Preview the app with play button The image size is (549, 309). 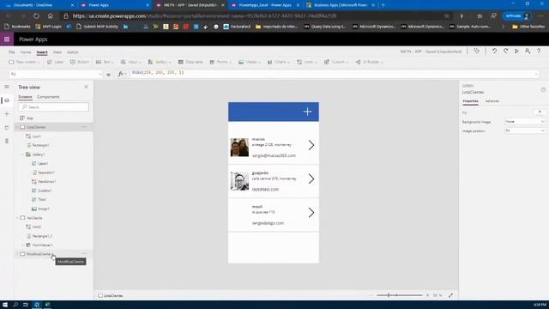click(x=516, y=51)
